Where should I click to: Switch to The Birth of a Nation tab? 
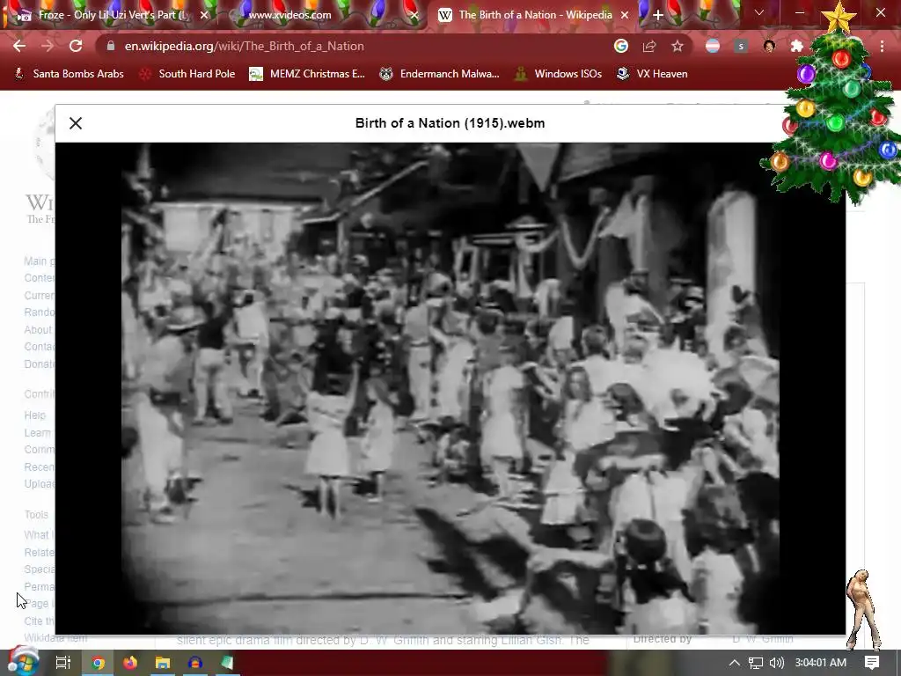pyautogui.click(x=534, y=15)
